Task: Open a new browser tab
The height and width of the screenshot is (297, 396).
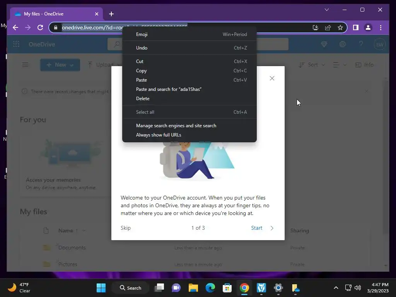Action: point(111,14)
